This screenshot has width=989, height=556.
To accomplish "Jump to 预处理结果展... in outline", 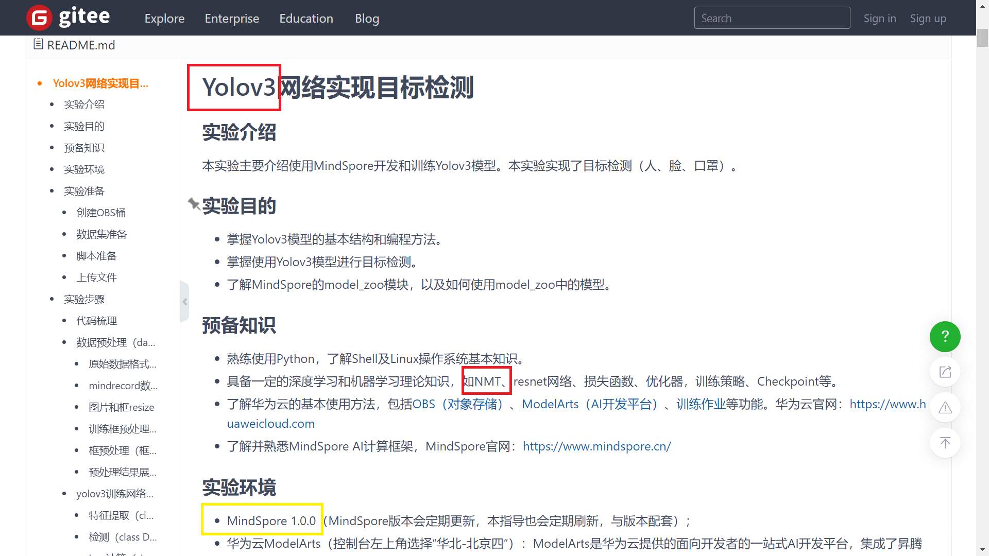I will coord(123,473).
